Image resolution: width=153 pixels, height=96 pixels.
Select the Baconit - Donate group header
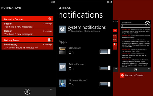point(28,19)
